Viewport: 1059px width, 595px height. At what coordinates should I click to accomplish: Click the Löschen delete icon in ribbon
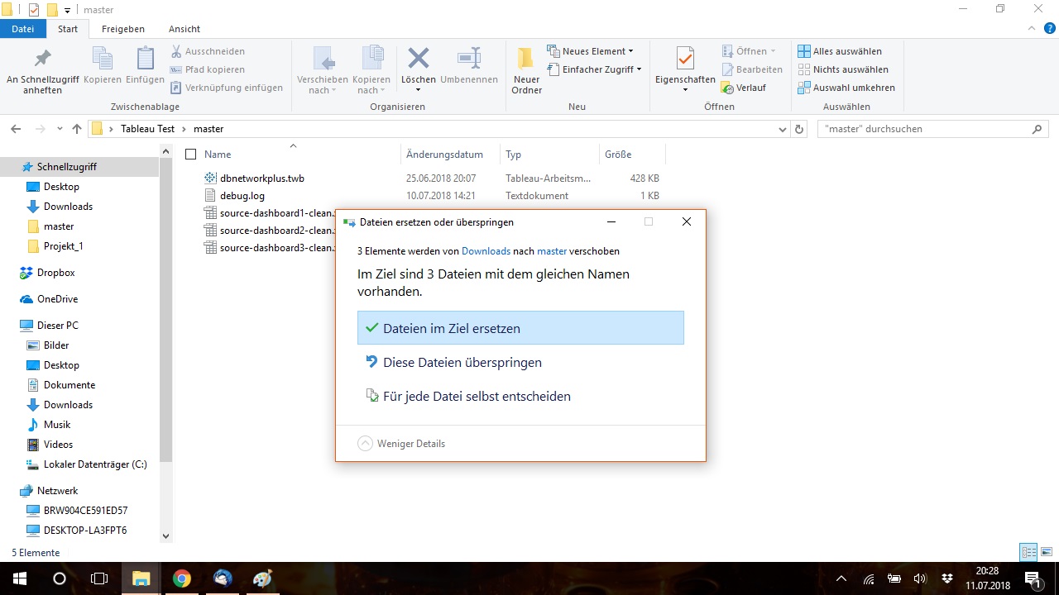point(418,59)
